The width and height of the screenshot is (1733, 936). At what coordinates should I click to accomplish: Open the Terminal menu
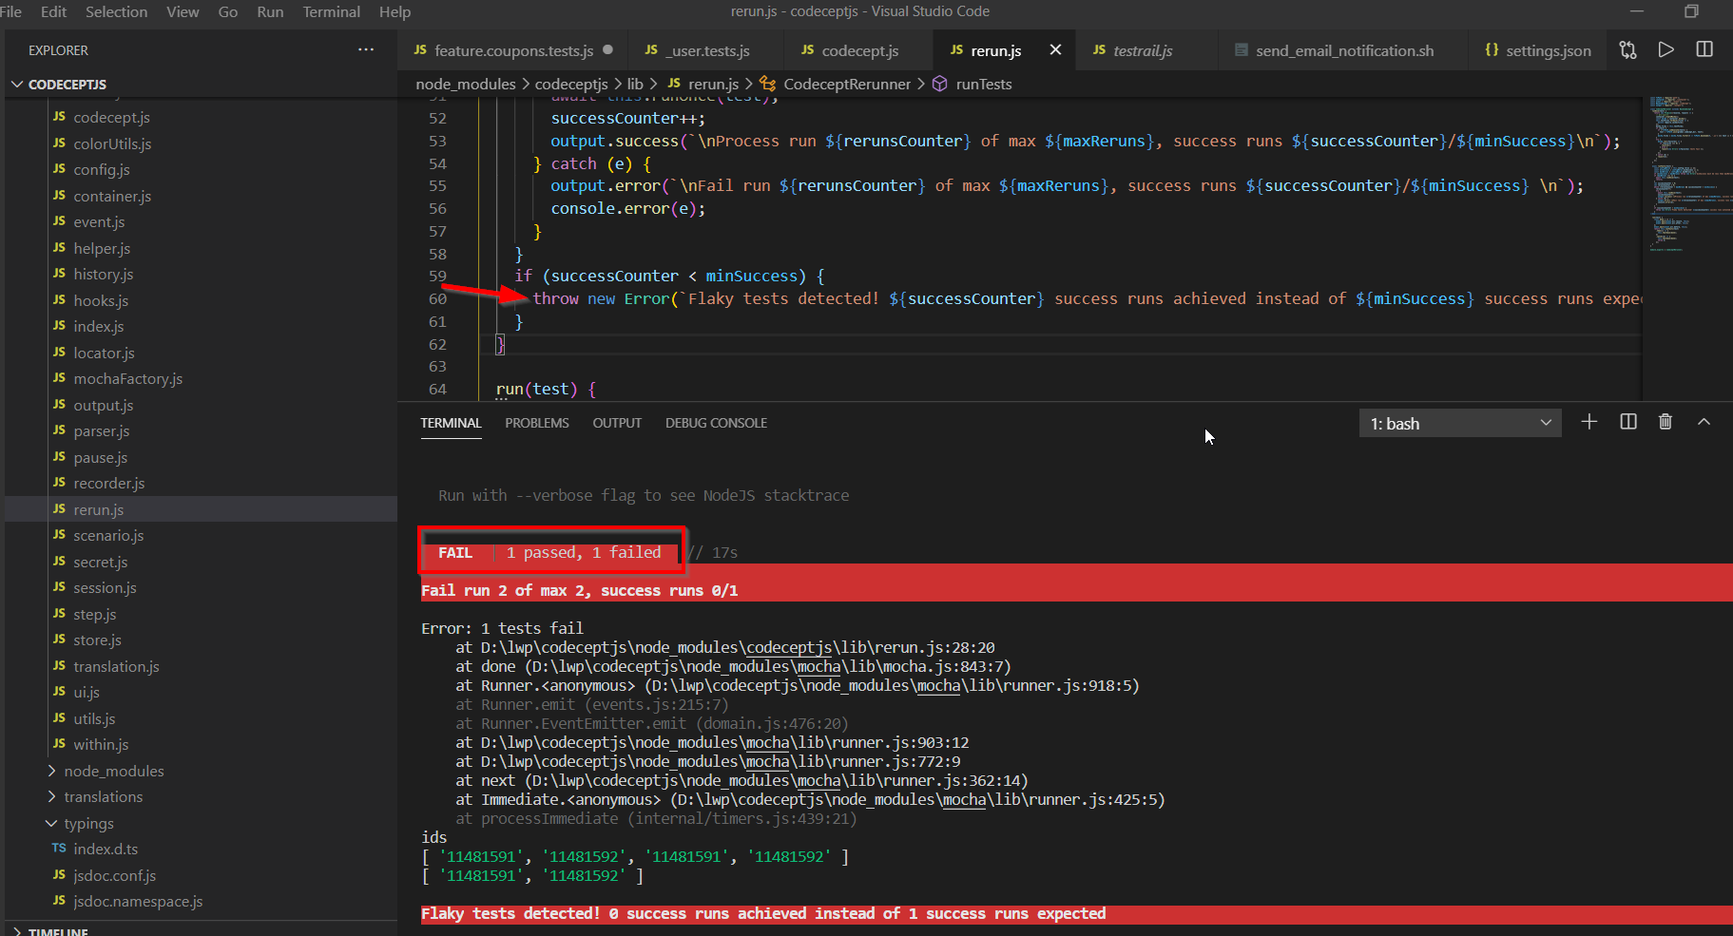[x=331, y=11]
